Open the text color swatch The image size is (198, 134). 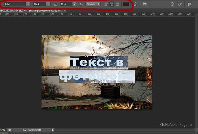click(126, 4)
